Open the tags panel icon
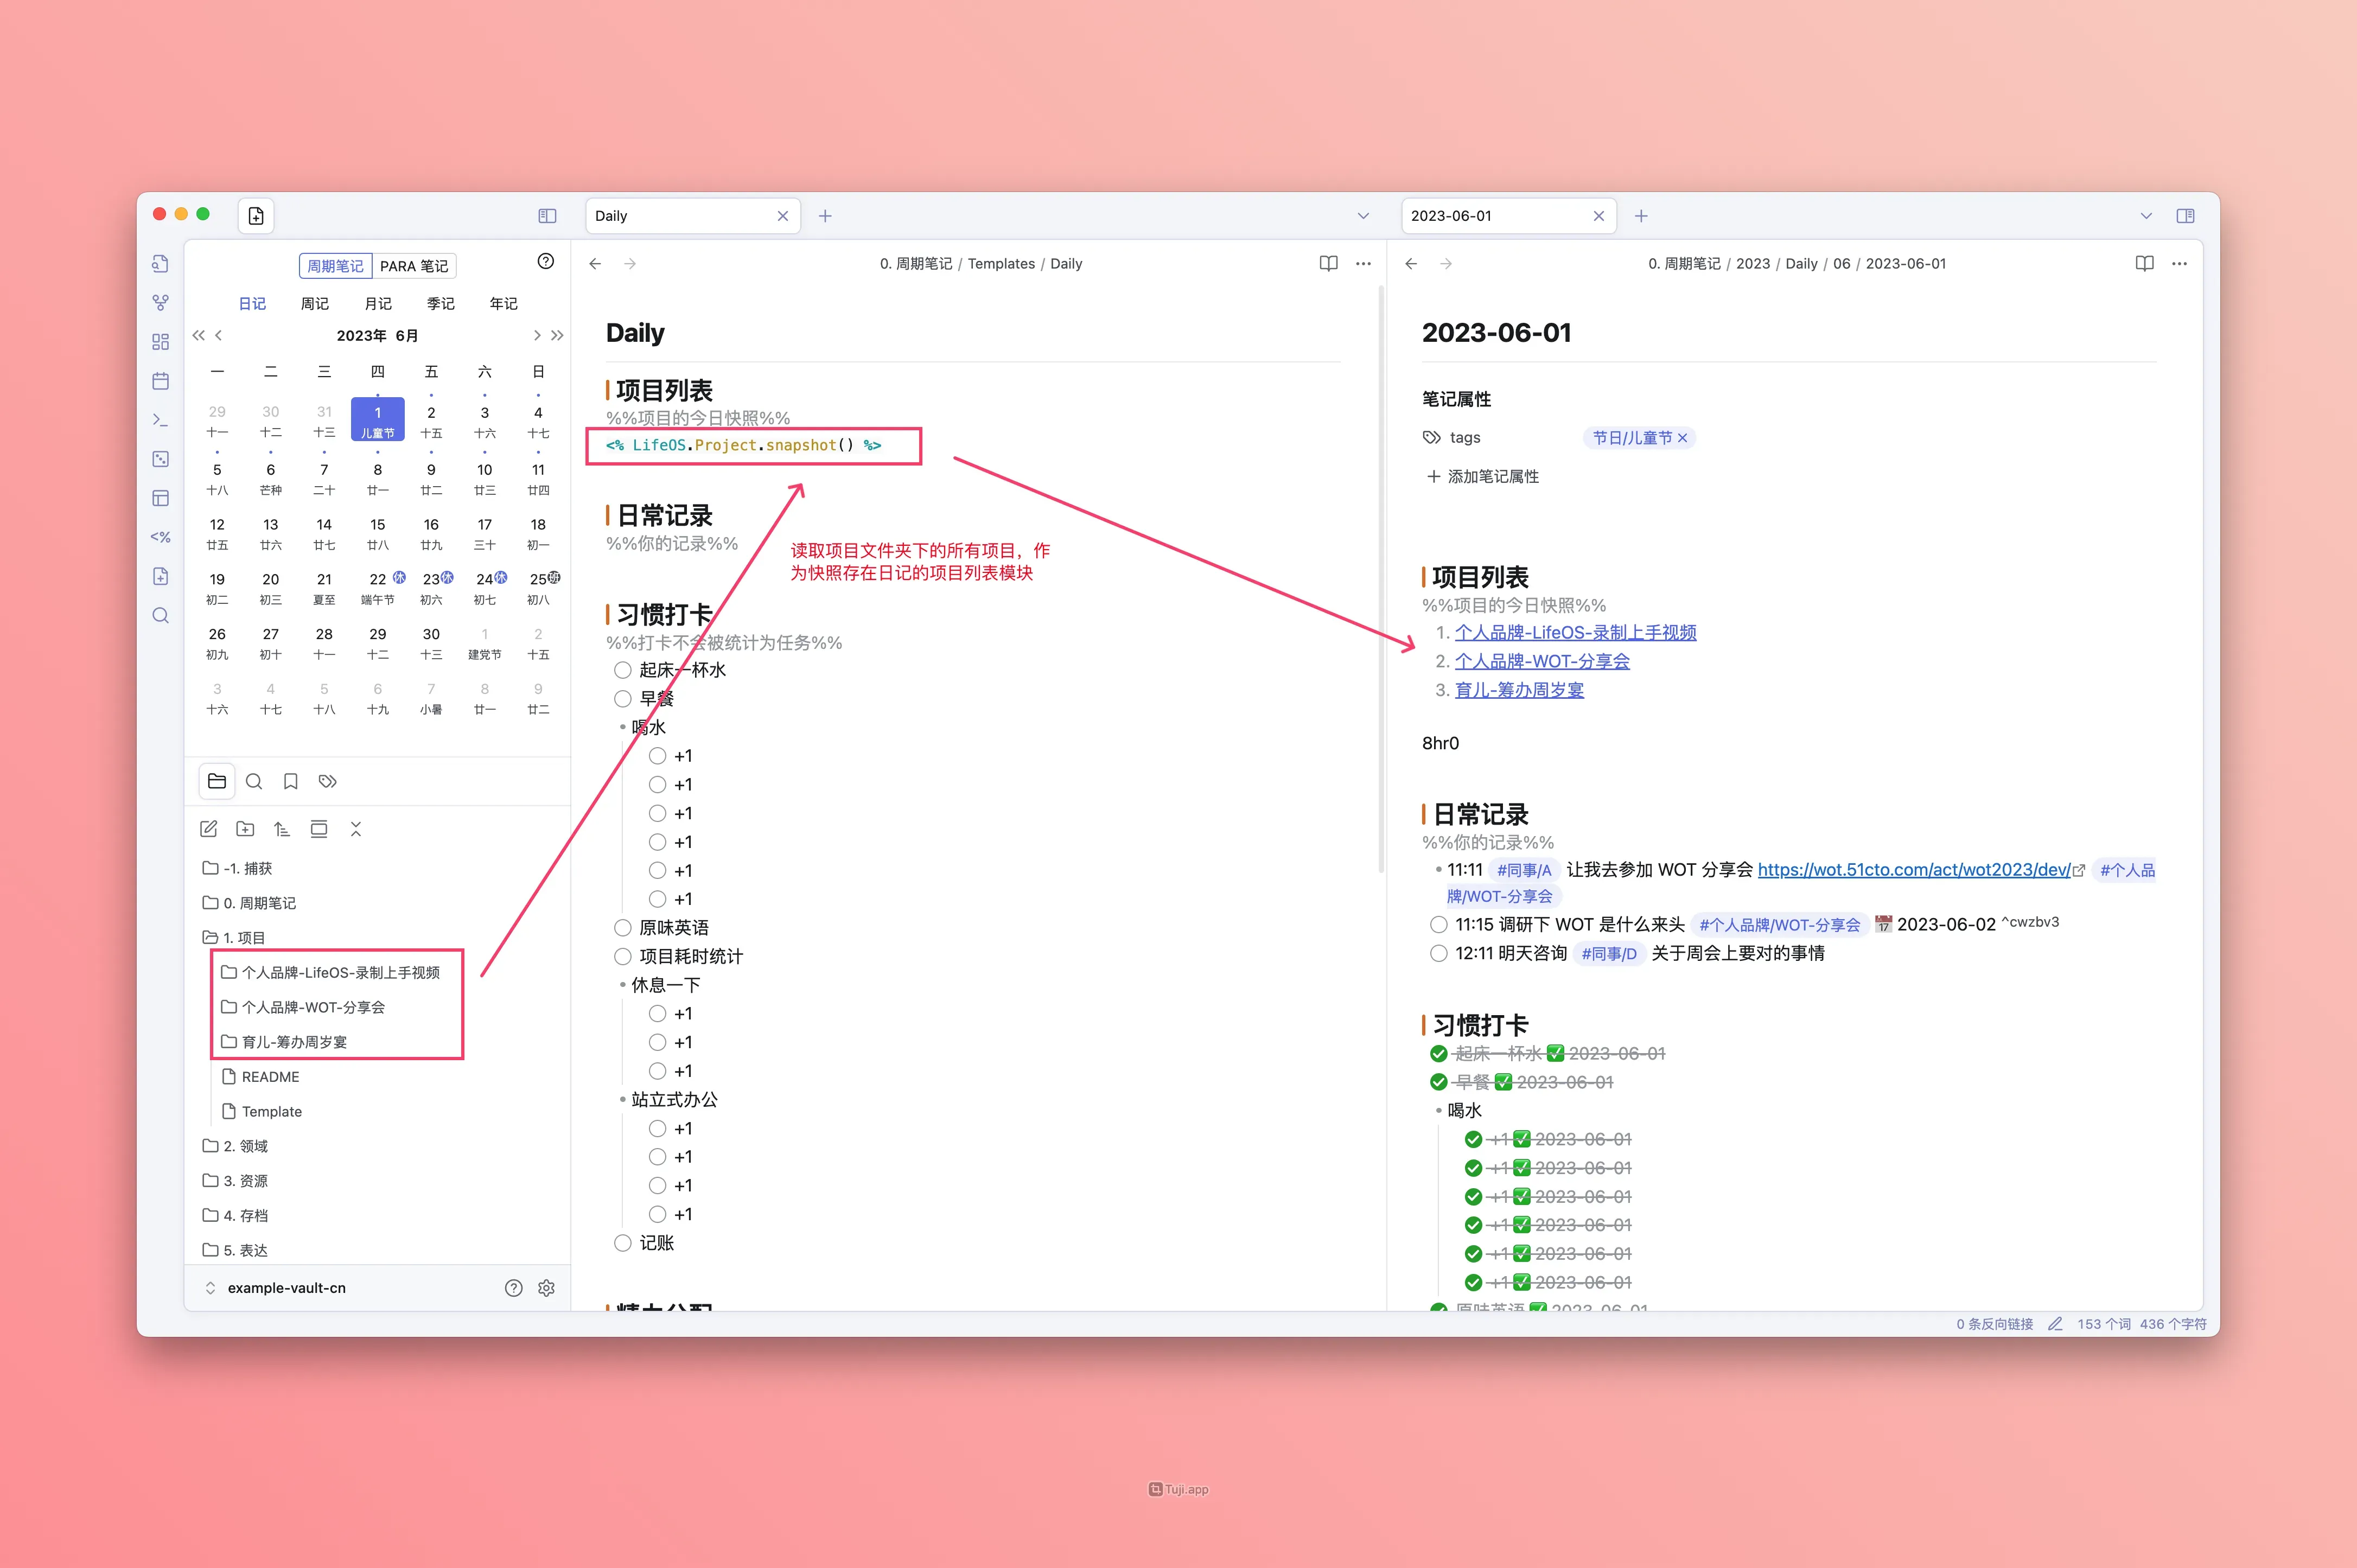This screenshot has width=2357, height=1568. point(327,781)
